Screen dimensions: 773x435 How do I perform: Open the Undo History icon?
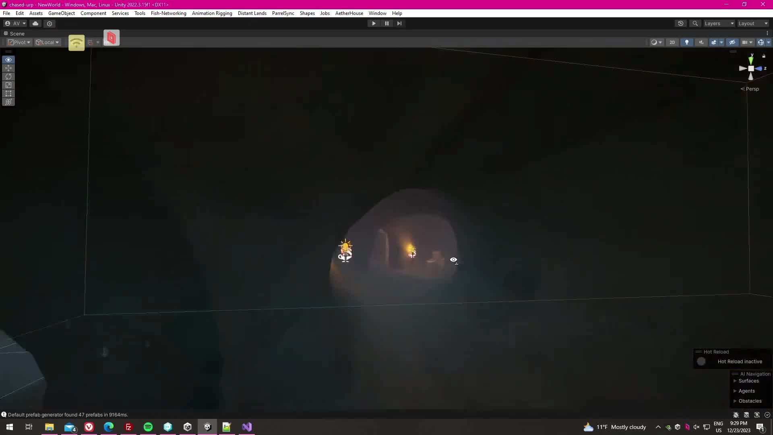[x=681, y=23]
